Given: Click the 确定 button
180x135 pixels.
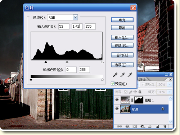Looking at the screenshot, I should tap(122, 20).
